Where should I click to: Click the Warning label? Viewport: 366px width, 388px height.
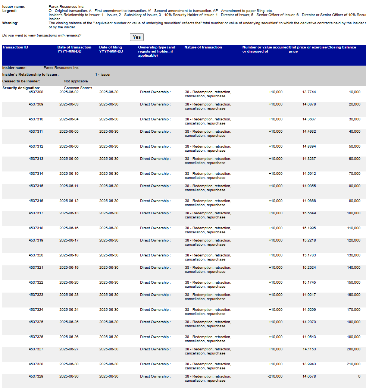tap(10, 23)
